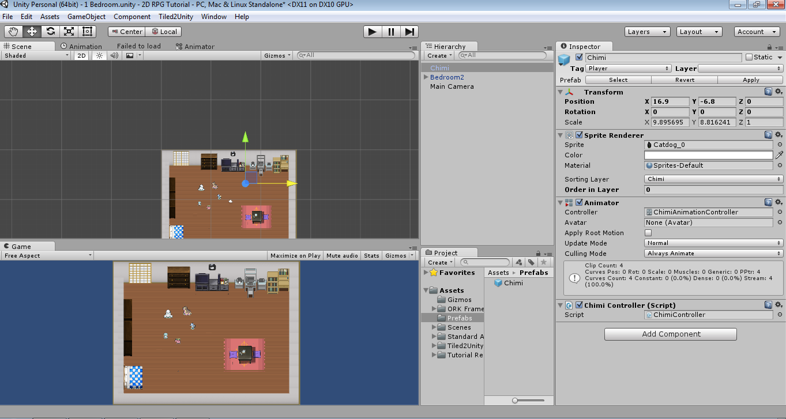Click Project save search star icon

pyautogui.click(x=543, y=262)
